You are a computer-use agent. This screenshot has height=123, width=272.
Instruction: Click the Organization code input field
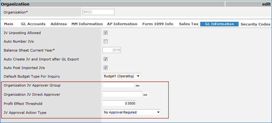[x=98, y=12]
